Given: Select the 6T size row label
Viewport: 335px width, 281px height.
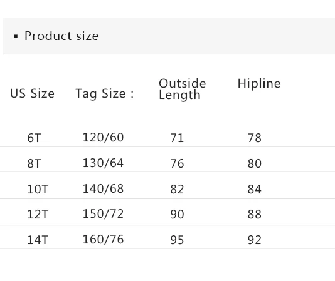Looking at the screenshot, I should point(34,138).
